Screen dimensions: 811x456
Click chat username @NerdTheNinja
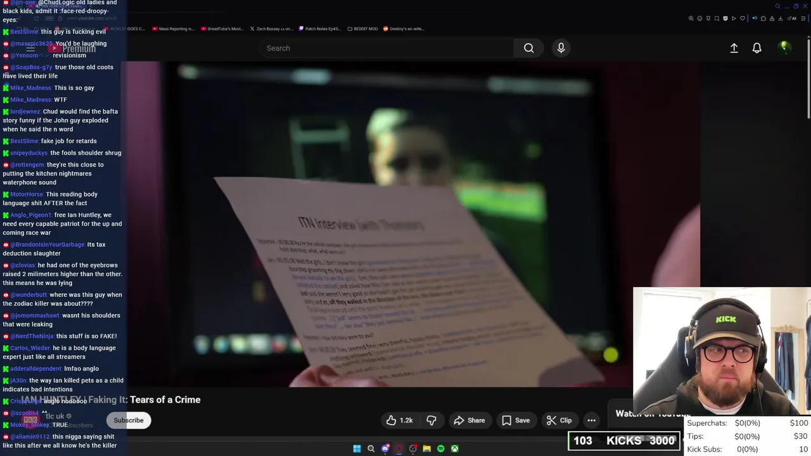click(32, 336)
